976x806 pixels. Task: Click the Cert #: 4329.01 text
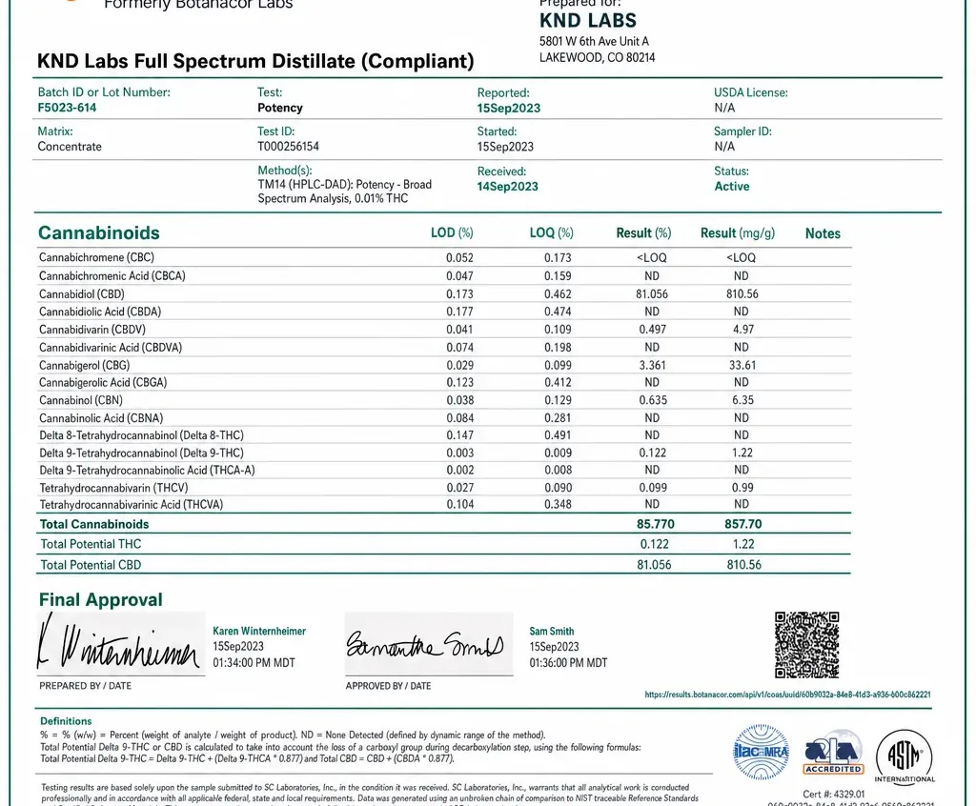click(x=833, y=795)
